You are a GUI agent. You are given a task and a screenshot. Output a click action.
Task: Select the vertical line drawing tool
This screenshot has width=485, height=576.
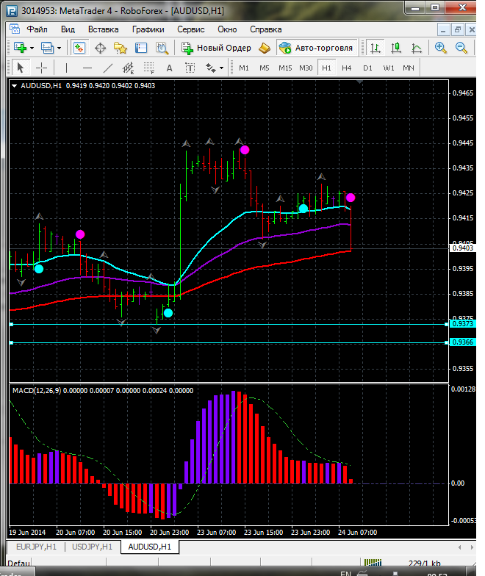pos(67,68)
